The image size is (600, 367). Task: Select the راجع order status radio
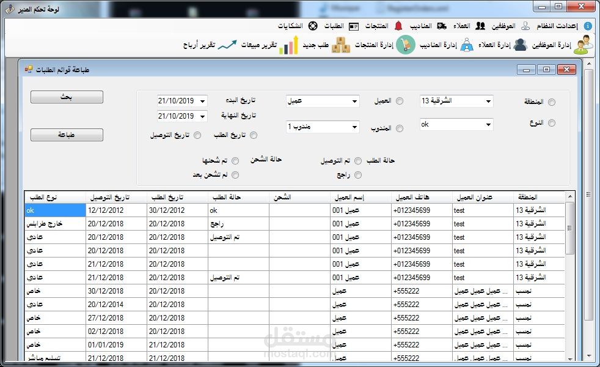pos(358,175)
